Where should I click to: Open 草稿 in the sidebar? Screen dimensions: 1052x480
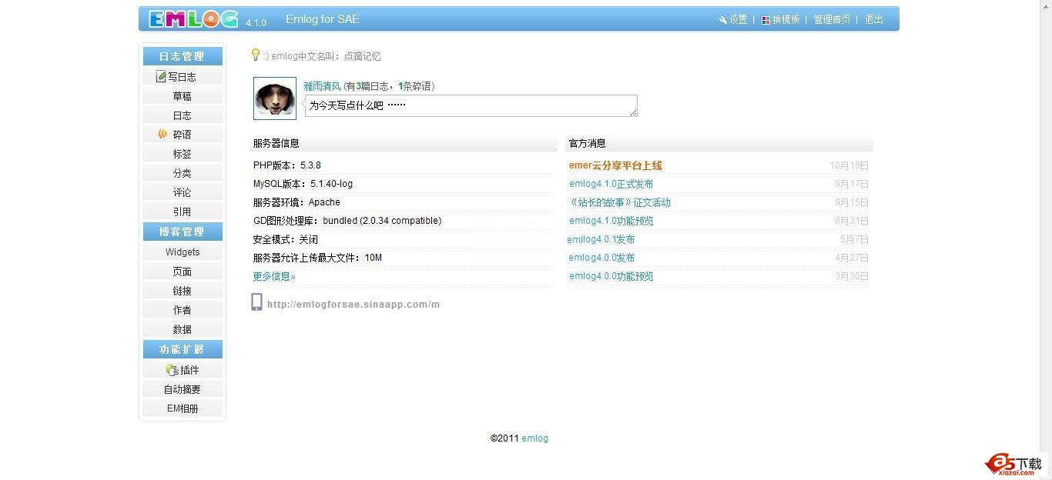point(183,96)
